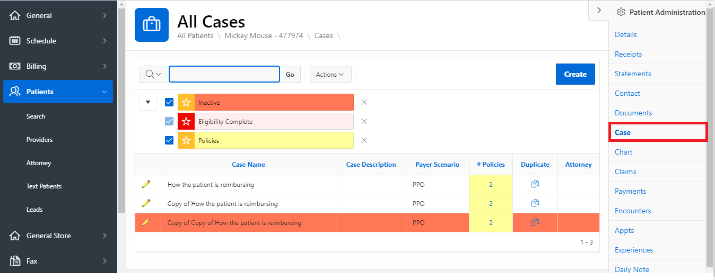The width and height of the screenshot is (715, 280).
Task: Duplicate the 'Copy of Copy of How' case
Action: point(535,222)
